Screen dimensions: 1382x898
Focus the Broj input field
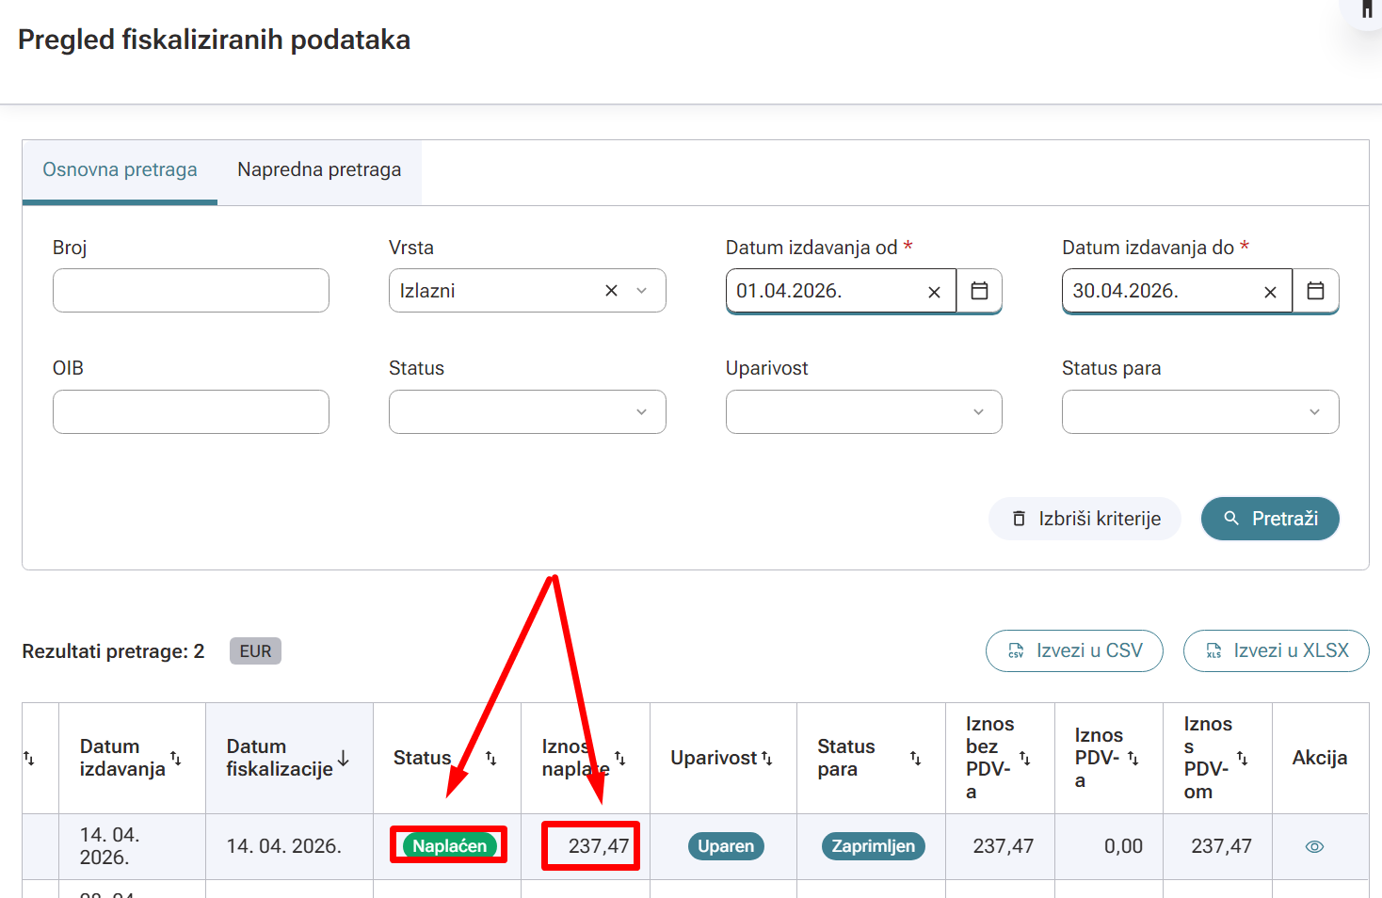click(x=191, y=291)
